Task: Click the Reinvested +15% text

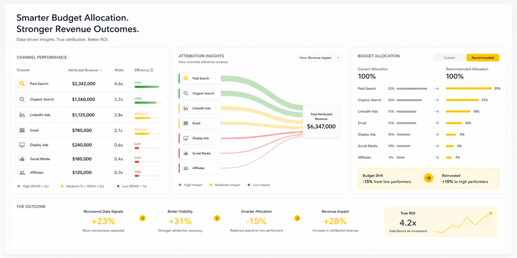Action: tap(465, 179)
